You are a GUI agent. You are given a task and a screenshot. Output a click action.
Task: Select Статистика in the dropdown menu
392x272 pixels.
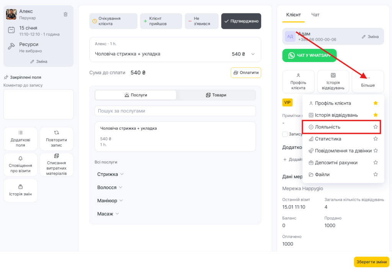click(328, 139)
